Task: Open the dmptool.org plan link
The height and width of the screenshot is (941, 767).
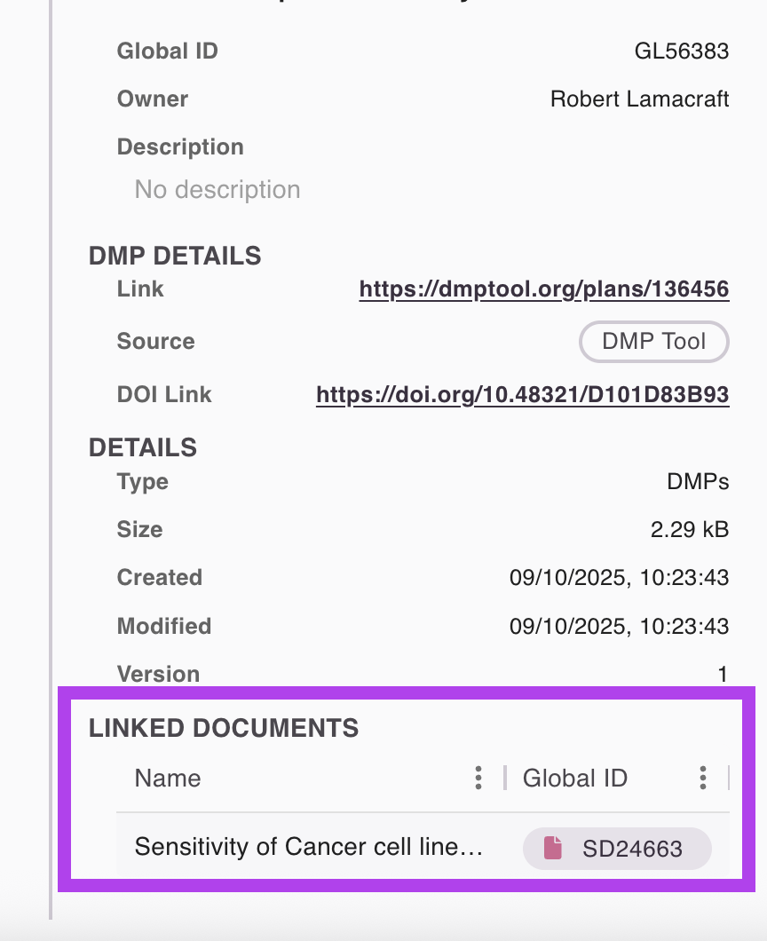Action: [x=543, y=289]
